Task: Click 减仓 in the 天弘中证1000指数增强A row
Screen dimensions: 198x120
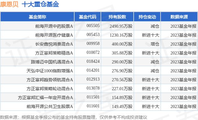Action: [155, 71]
